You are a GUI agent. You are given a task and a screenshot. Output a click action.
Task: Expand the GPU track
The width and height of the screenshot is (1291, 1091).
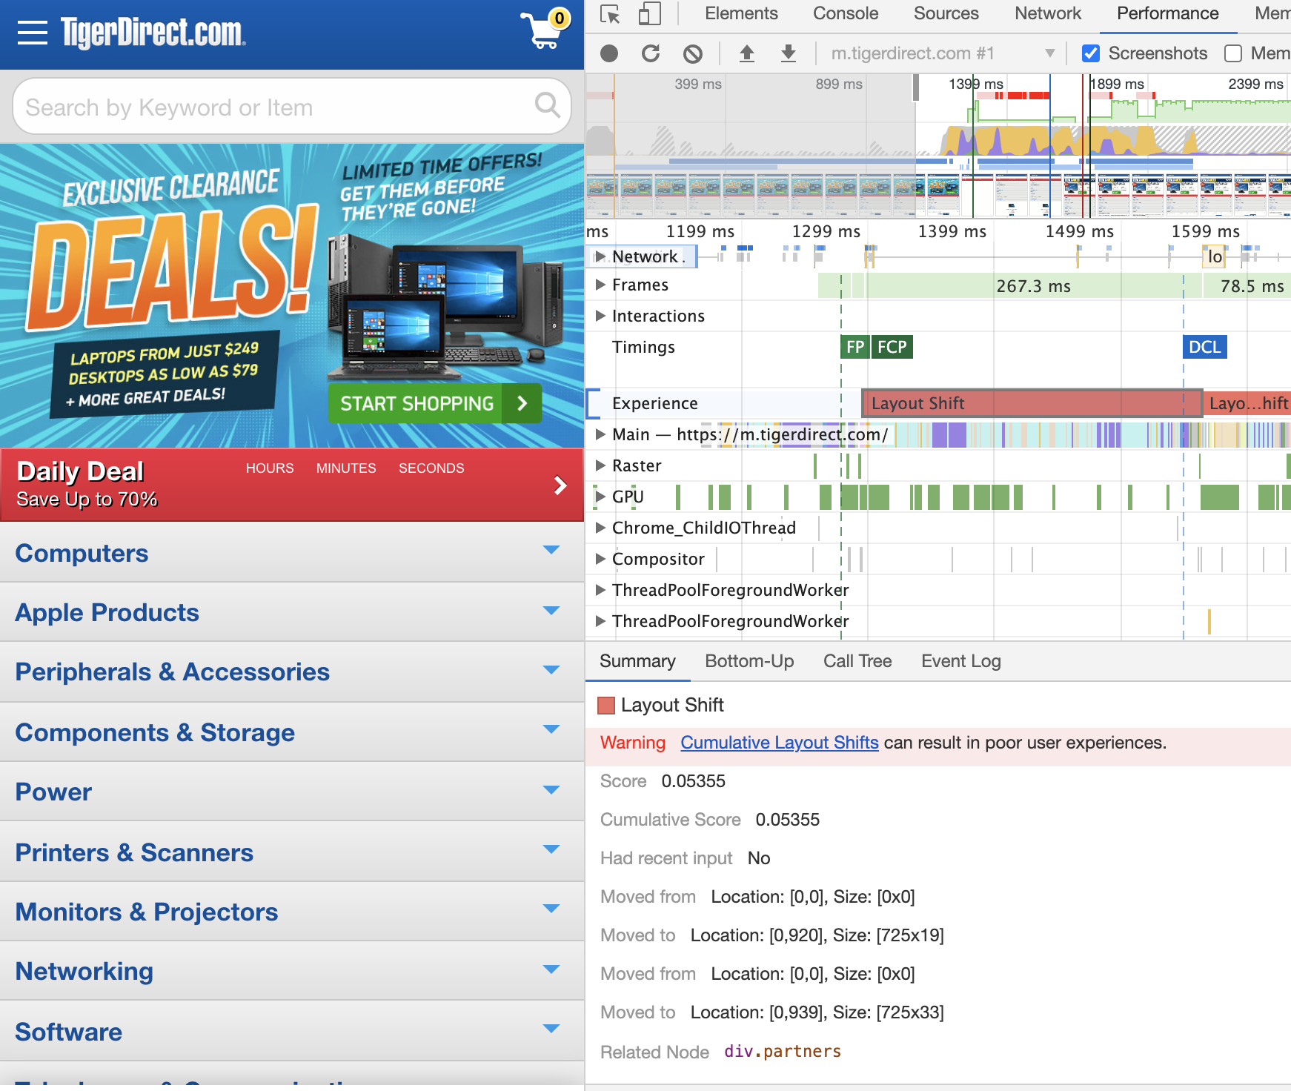click(x=600, y=497)
